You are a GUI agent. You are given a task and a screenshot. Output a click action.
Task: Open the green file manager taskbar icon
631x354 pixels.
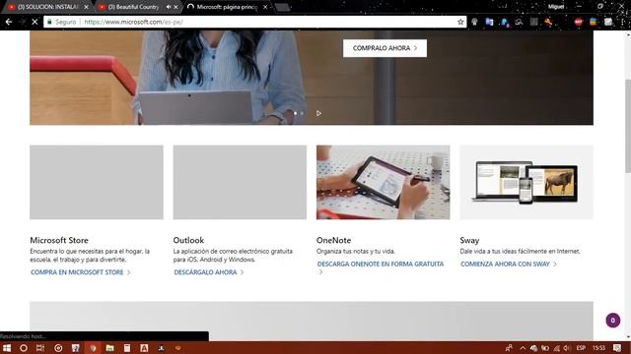(109, 348)
